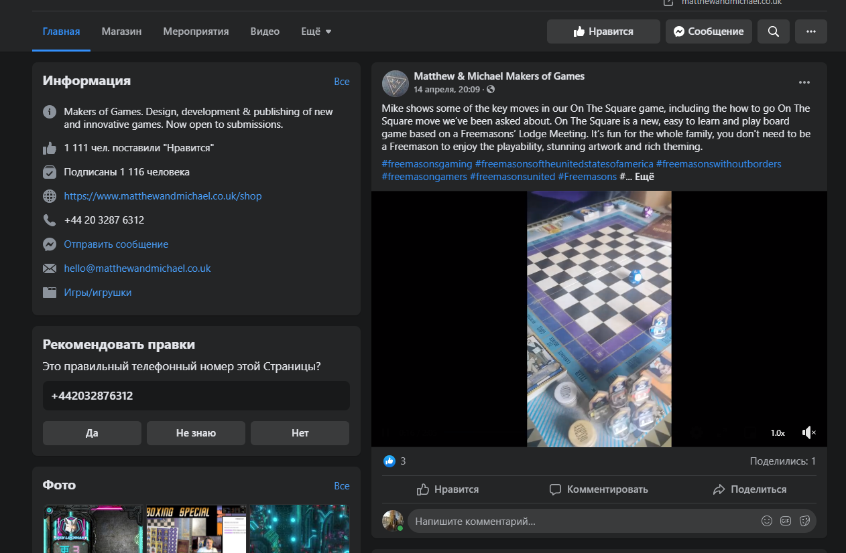
Task: Click Комментировать under the post
Action: (599, 489)
